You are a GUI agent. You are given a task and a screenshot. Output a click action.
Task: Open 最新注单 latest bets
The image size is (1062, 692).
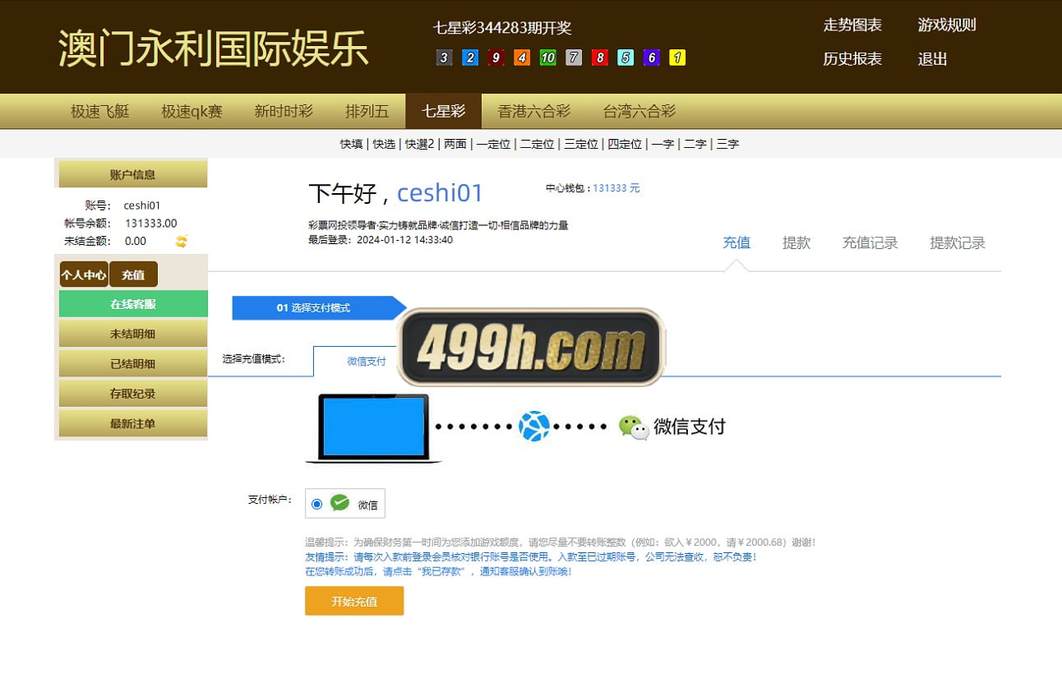click(x=133, y=423)
